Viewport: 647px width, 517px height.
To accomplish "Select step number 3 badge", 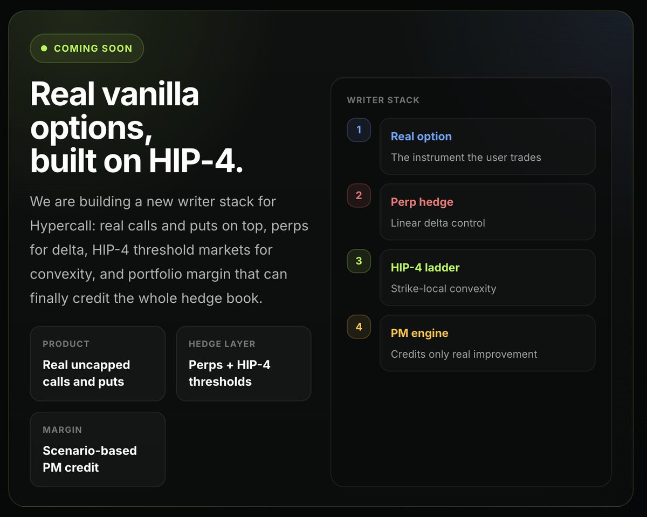I will coord(359,261).
